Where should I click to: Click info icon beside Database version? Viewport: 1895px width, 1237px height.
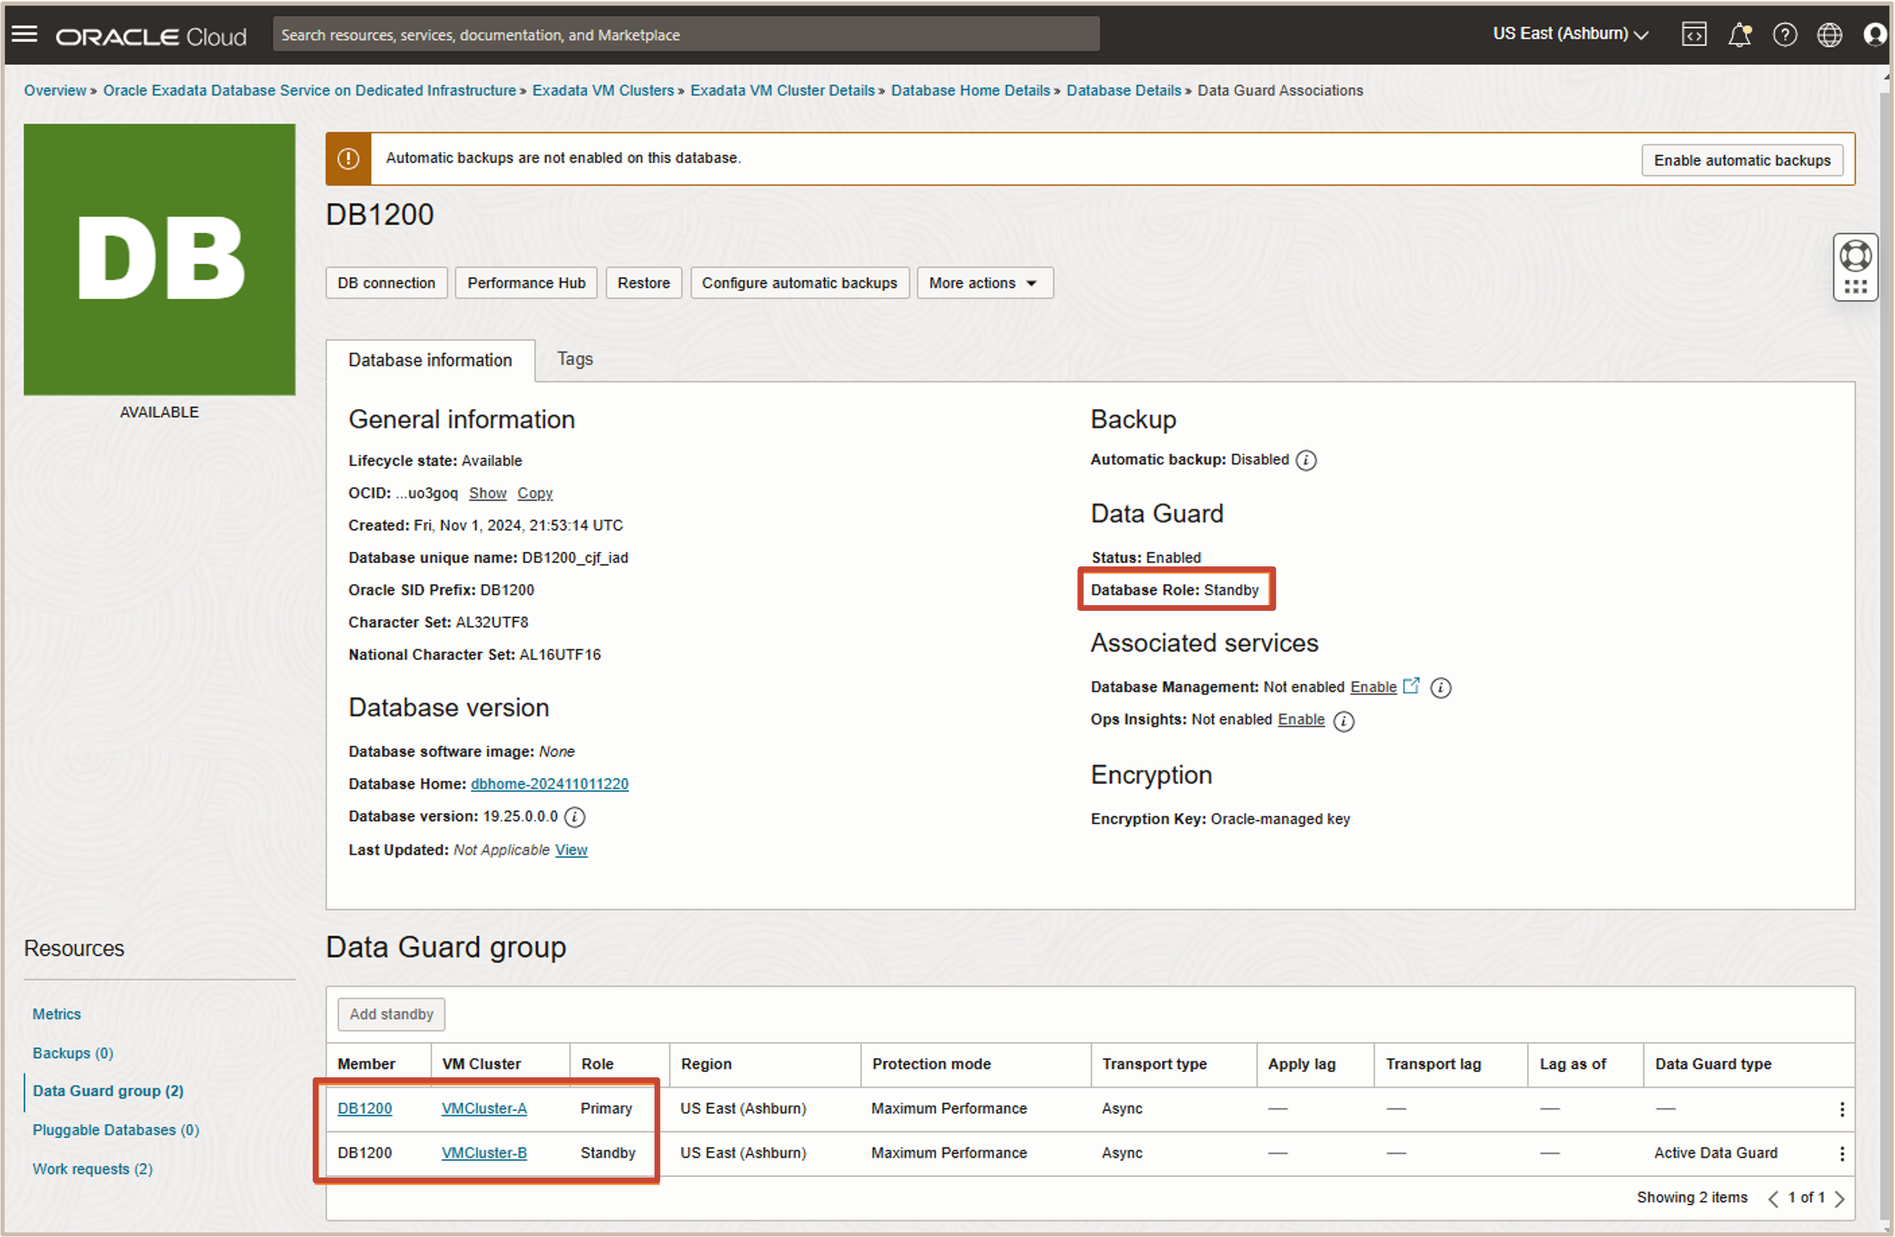[x=574, y=817]
